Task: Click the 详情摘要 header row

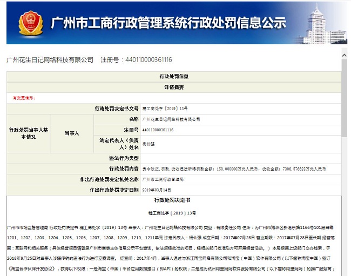Action: (174, 87)
